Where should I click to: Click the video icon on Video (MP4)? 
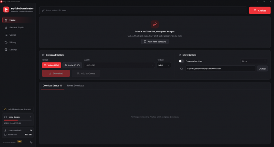[45, 65]
